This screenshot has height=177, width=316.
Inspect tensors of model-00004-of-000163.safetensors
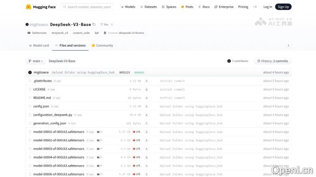[x=99, y=157]
